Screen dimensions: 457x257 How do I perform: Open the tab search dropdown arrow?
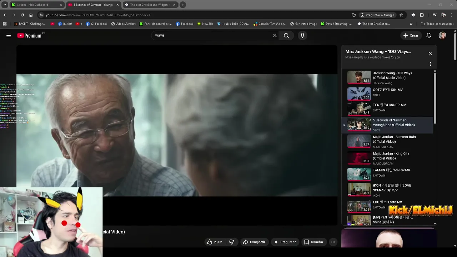[5, 5]
